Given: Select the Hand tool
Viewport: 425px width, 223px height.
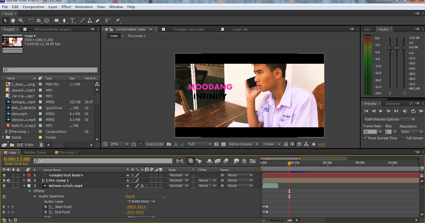Looking at the screenshot, I should tap(13, 21).
